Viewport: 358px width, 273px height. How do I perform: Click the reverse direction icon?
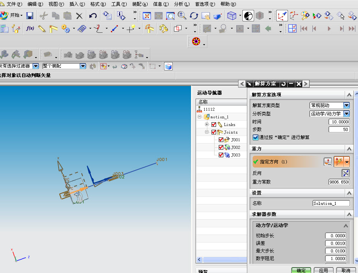pos(346,173)
